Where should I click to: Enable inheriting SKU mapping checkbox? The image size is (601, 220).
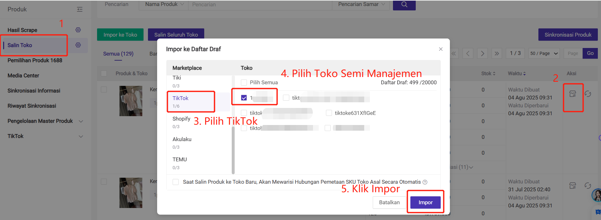[176, 182]
